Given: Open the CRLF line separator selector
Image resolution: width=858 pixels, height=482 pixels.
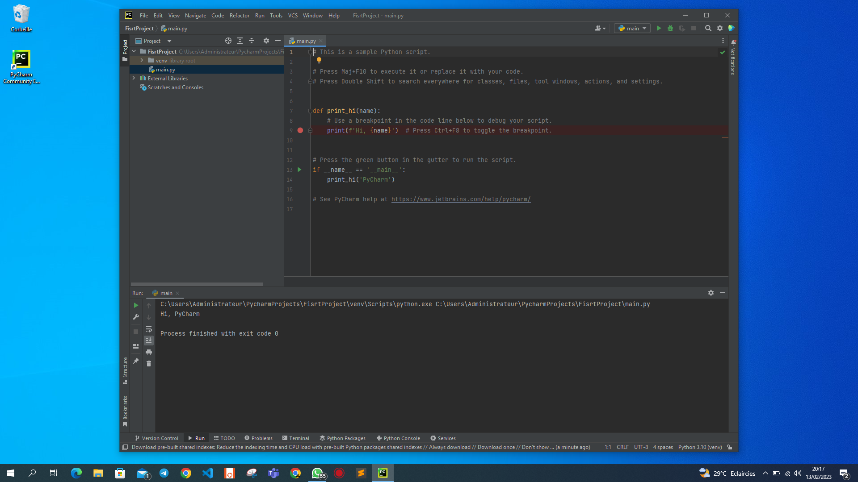Looking at the screenshot, I should click(x=622, y=447).
